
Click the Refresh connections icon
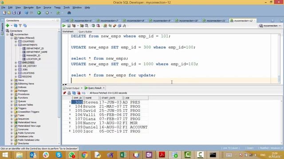[x=16, y=26]
